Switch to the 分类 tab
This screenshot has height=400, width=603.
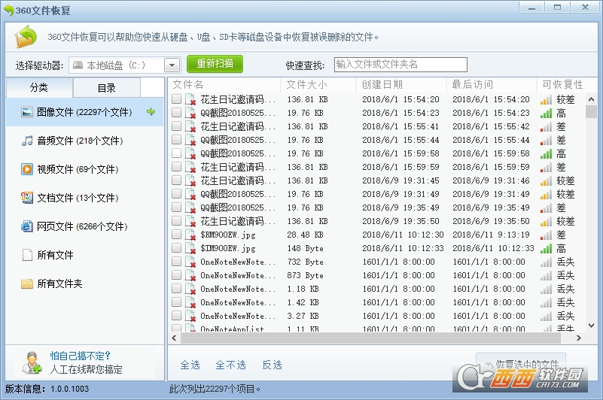[39, 88]
